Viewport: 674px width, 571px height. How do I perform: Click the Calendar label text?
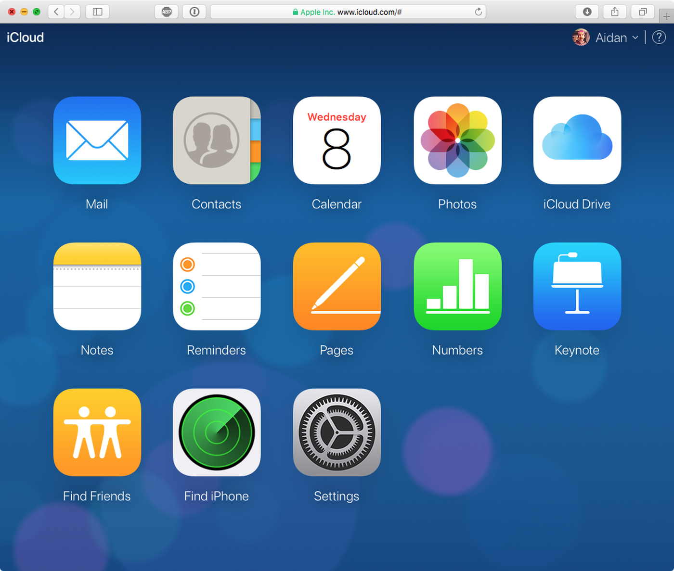click(x=337, y=204)
